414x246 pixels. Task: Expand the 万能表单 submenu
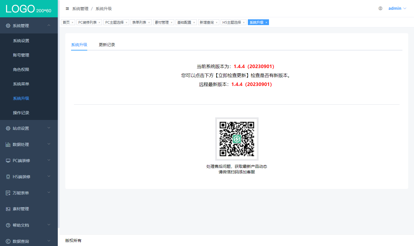point(49,192)
